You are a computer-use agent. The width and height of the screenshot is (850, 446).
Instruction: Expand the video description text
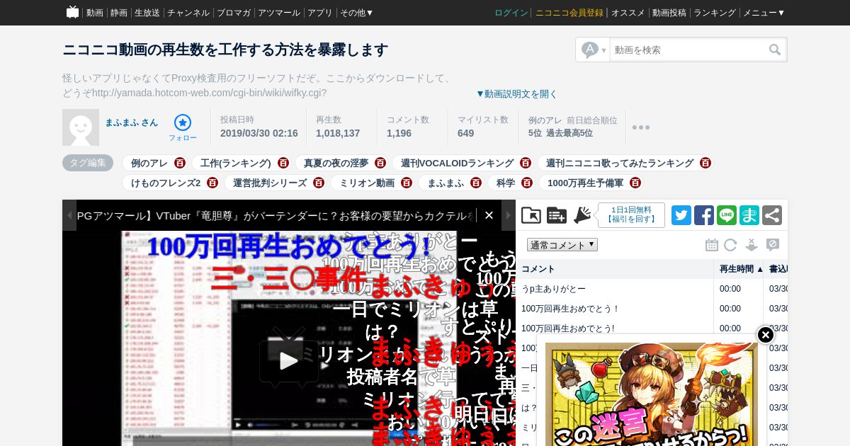(x=516, y=93)
